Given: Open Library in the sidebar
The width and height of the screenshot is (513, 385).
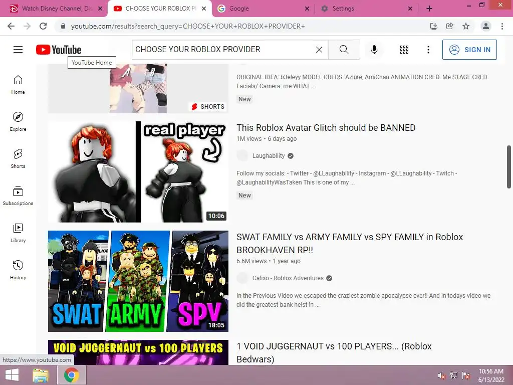Looking at the screenshot, I should click(18, 233).
